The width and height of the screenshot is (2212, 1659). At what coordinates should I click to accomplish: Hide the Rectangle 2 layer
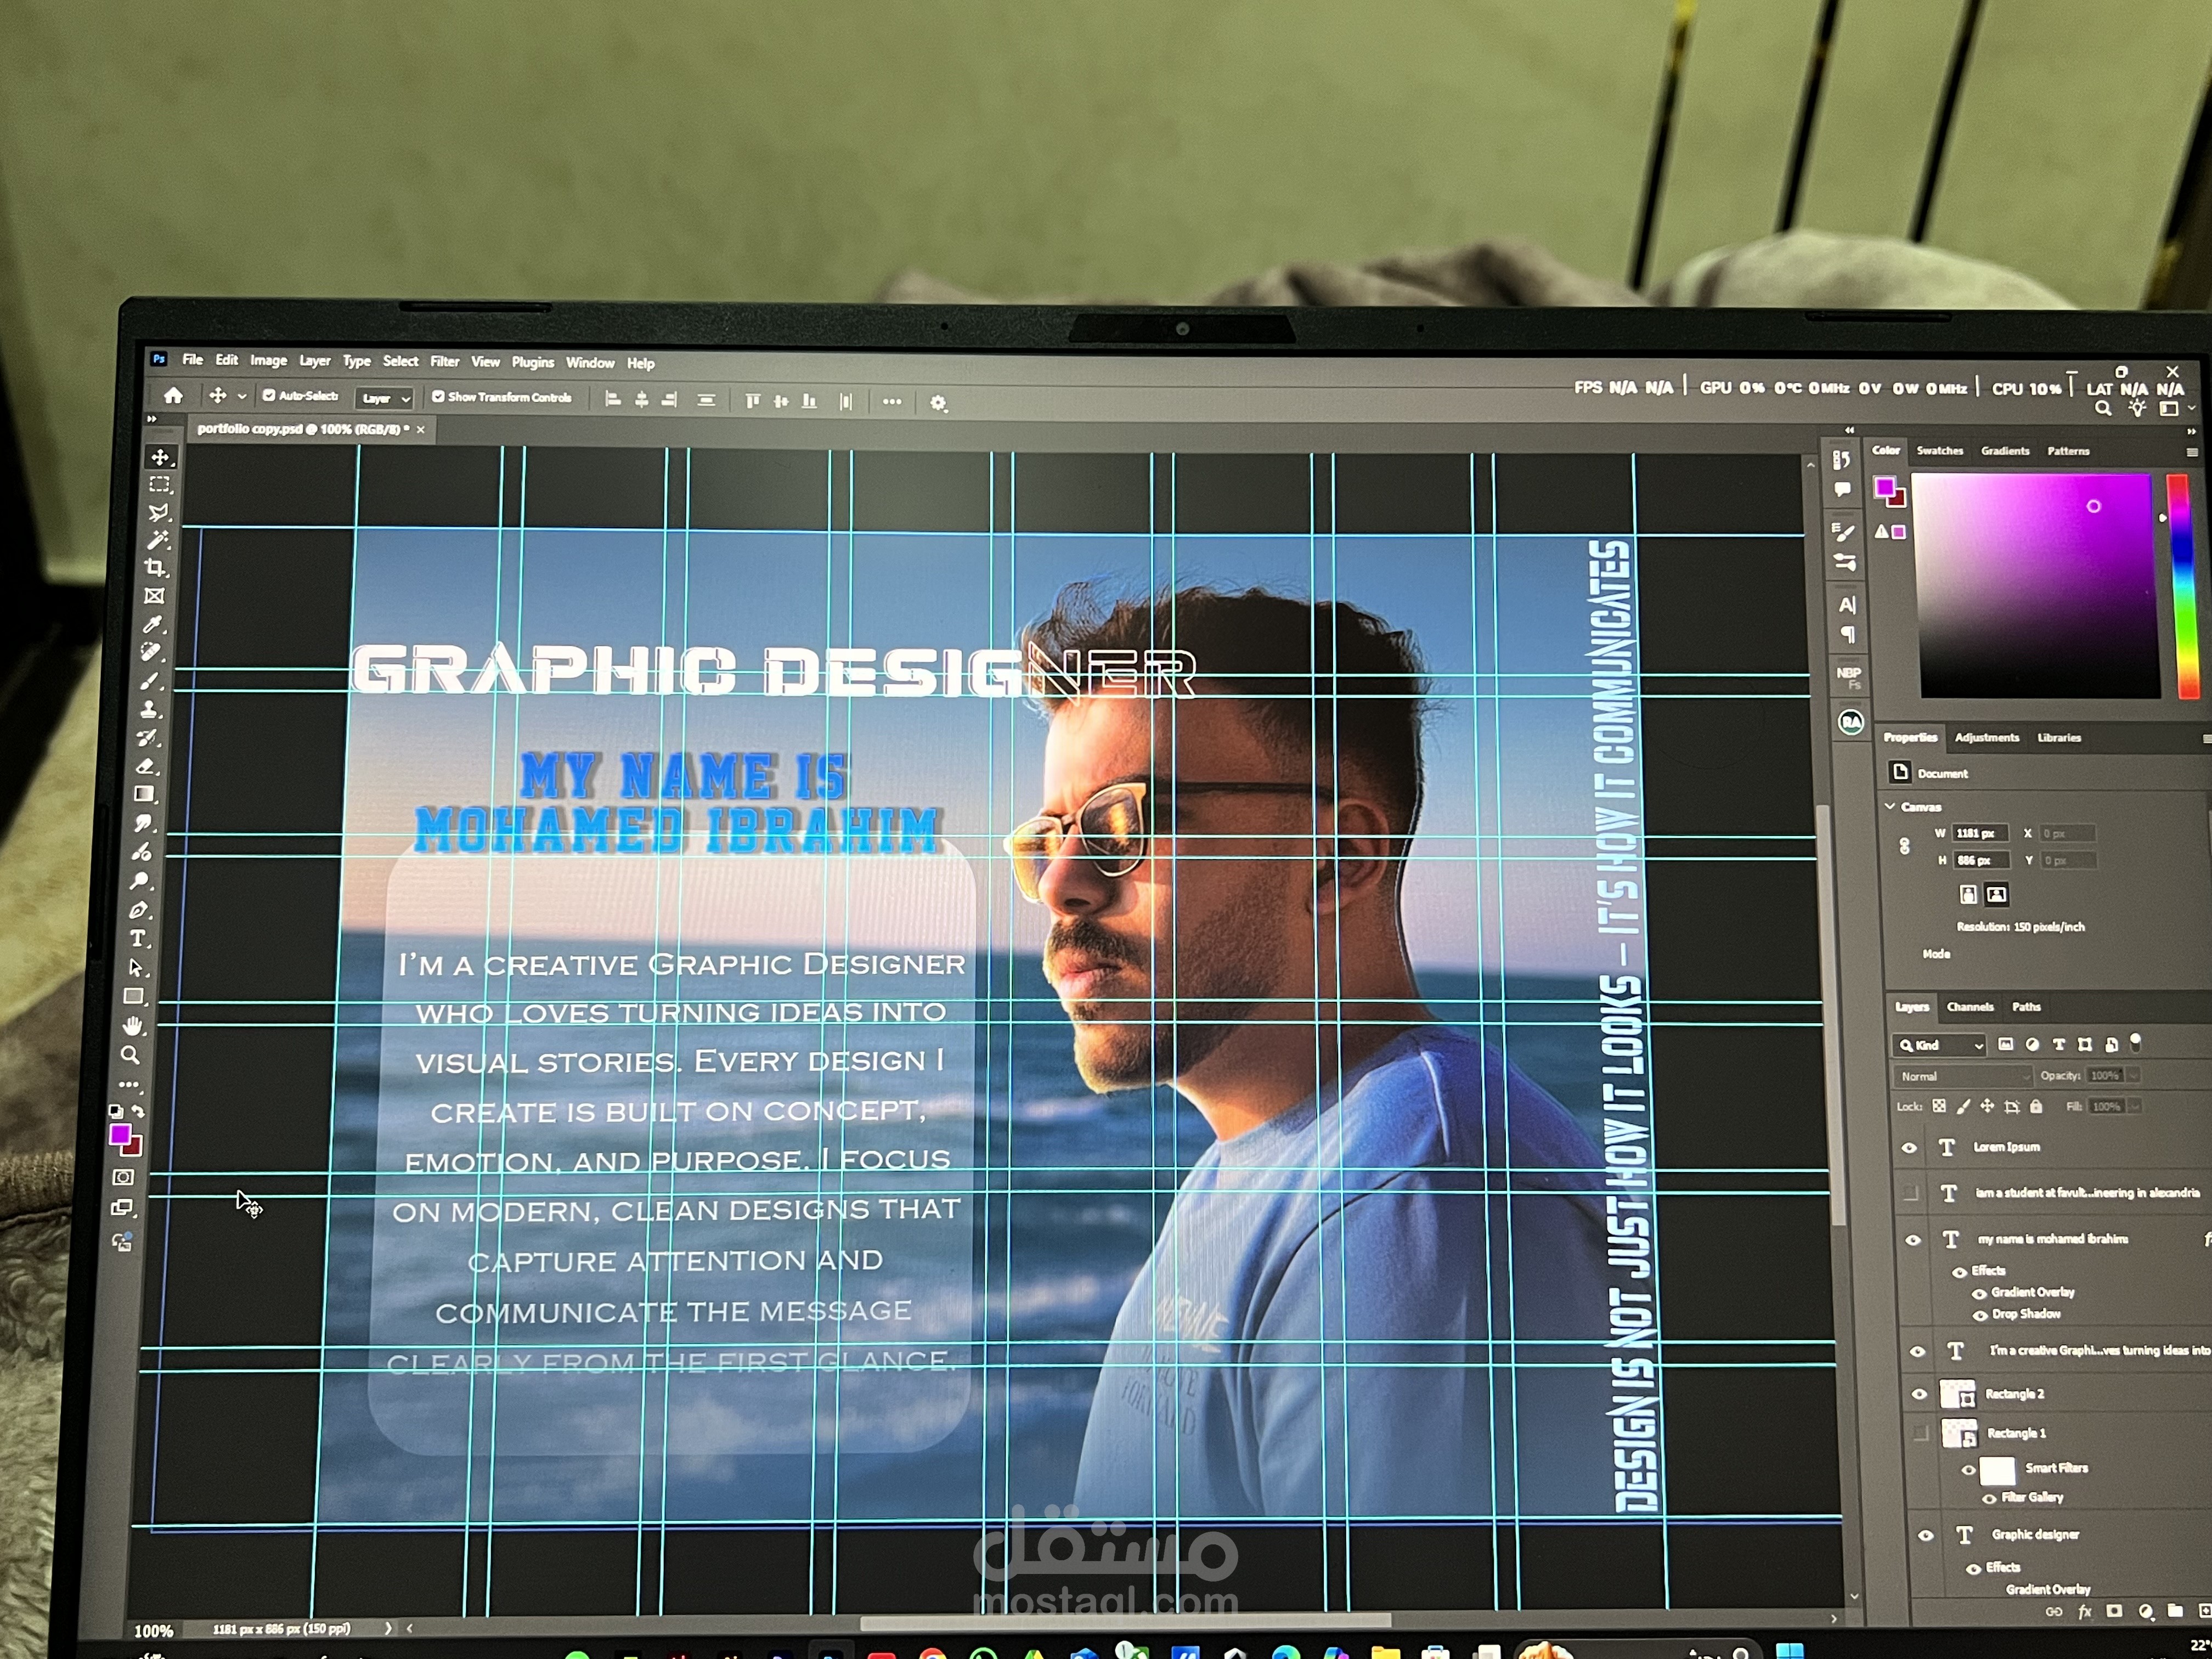pos(1919,1393)
